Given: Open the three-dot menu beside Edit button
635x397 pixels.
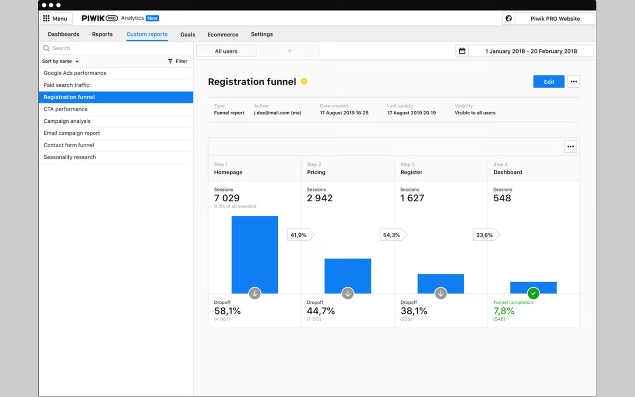Looking at the screenshot, I should click(x=574, y=82).
